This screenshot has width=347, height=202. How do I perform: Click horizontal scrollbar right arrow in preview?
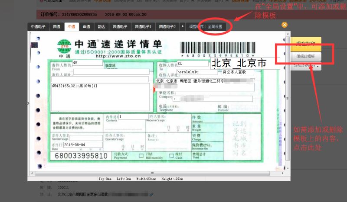[282, 173]
